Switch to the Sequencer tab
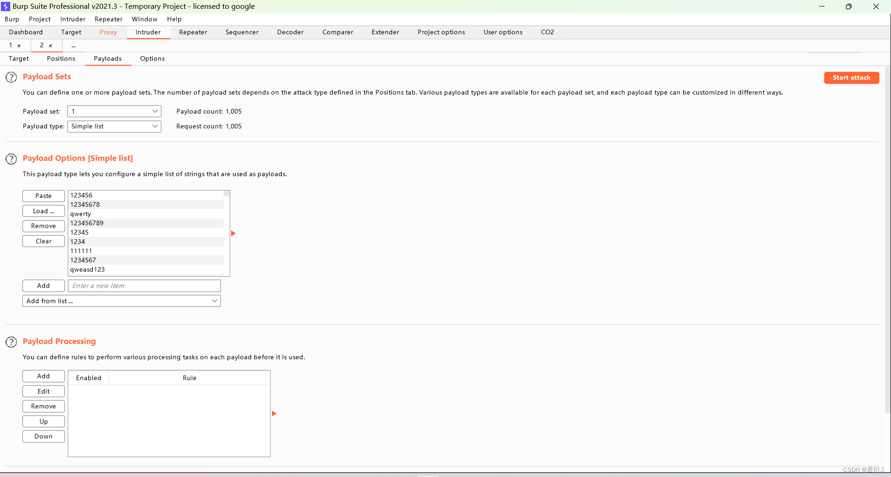 click(x=242, y=32)
